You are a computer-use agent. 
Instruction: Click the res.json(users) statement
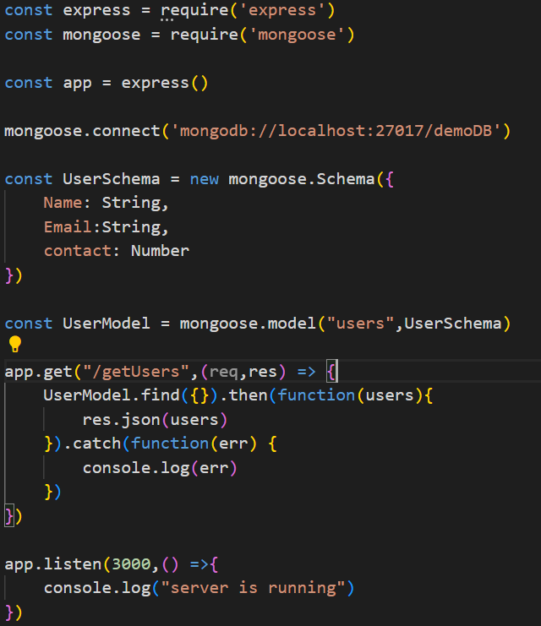click(156, 420)
